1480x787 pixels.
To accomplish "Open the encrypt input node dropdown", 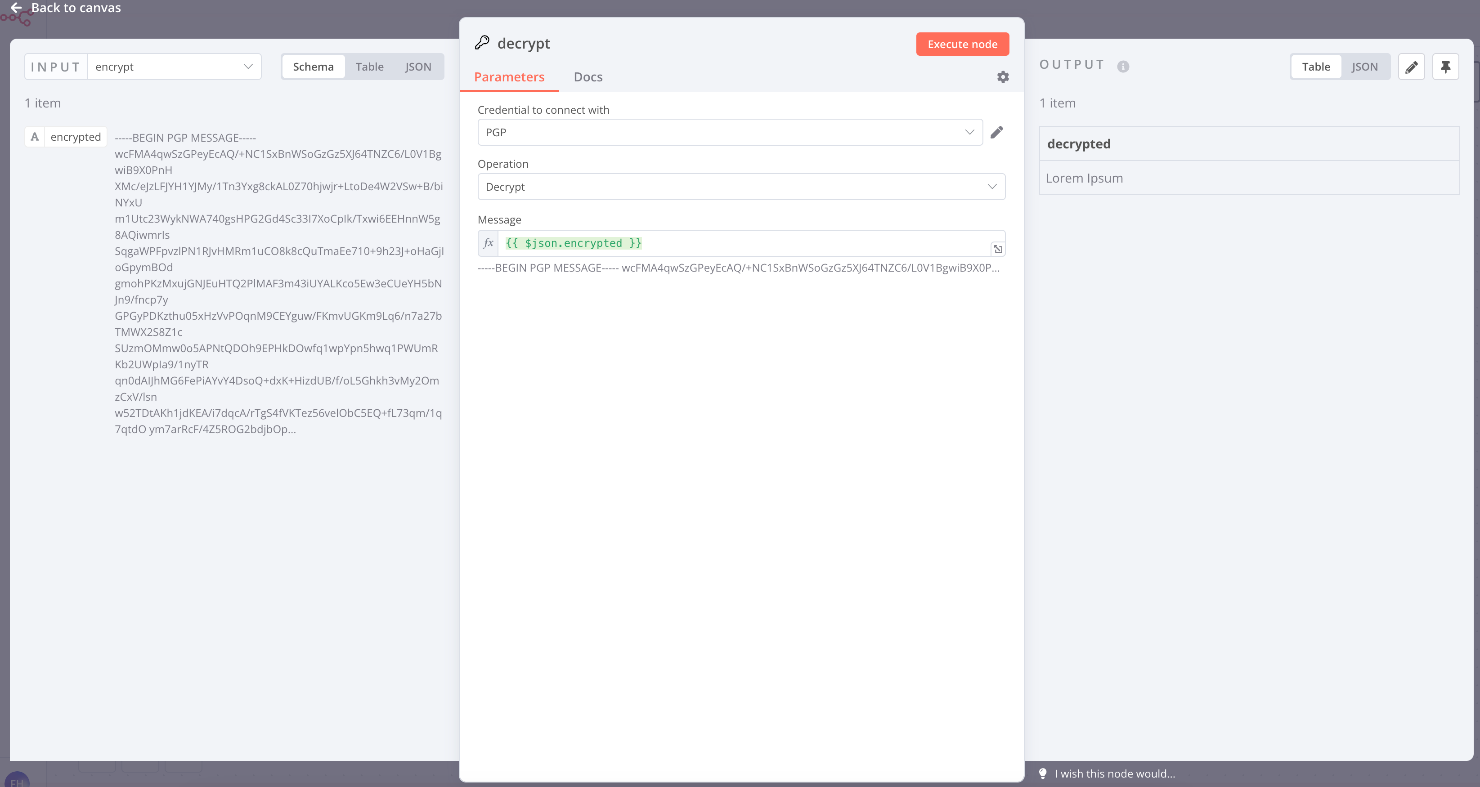I will (x=174, y=67).
